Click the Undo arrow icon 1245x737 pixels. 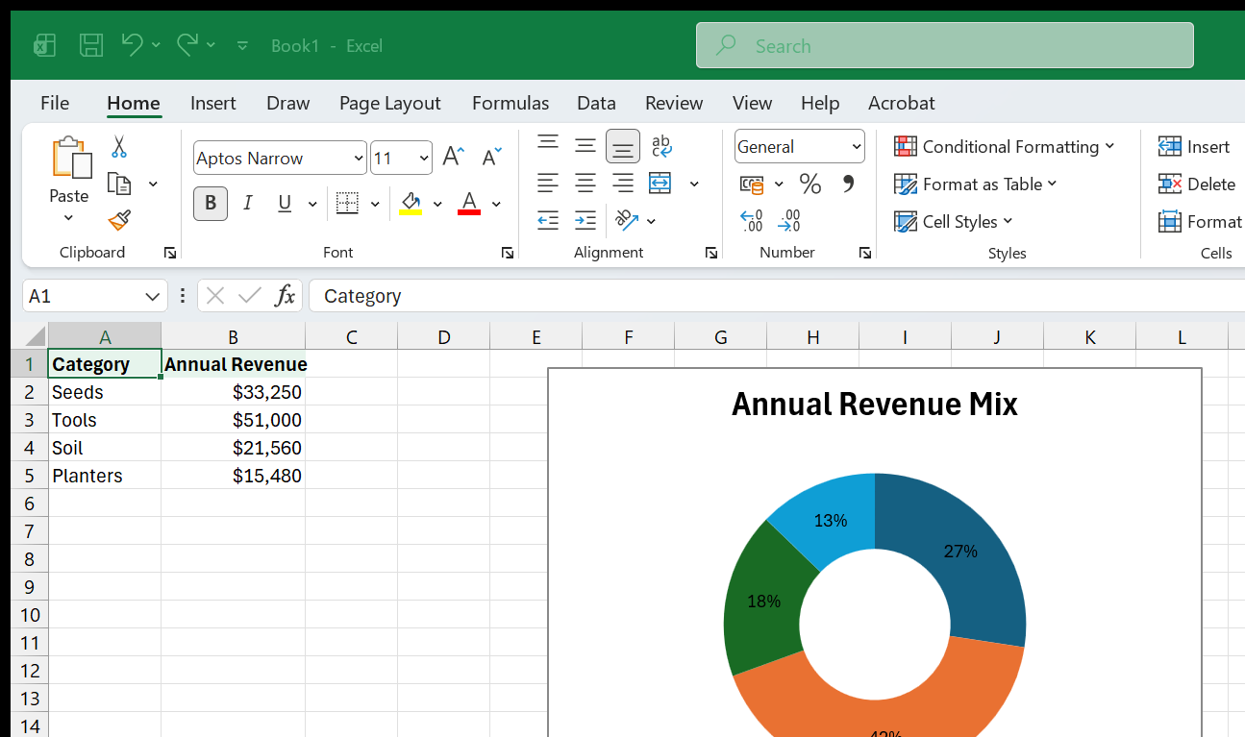132,44
